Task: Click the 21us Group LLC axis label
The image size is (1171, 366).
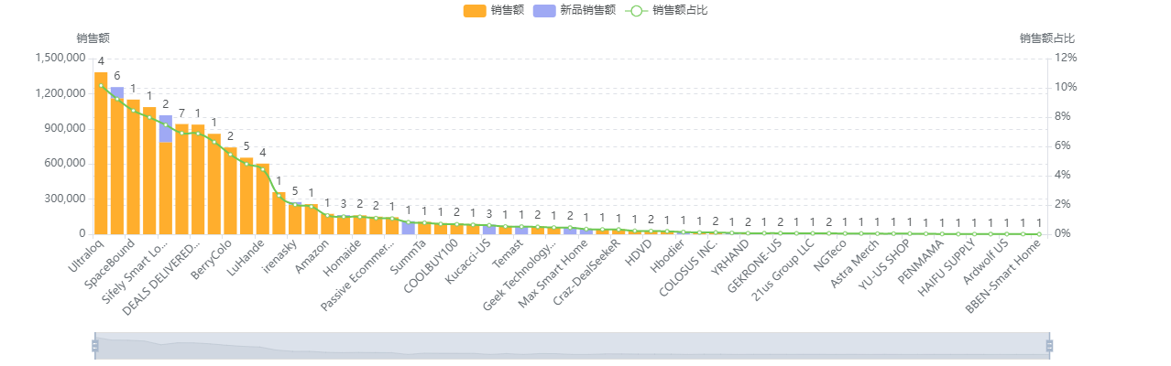Action: click(x=782, y=270)
